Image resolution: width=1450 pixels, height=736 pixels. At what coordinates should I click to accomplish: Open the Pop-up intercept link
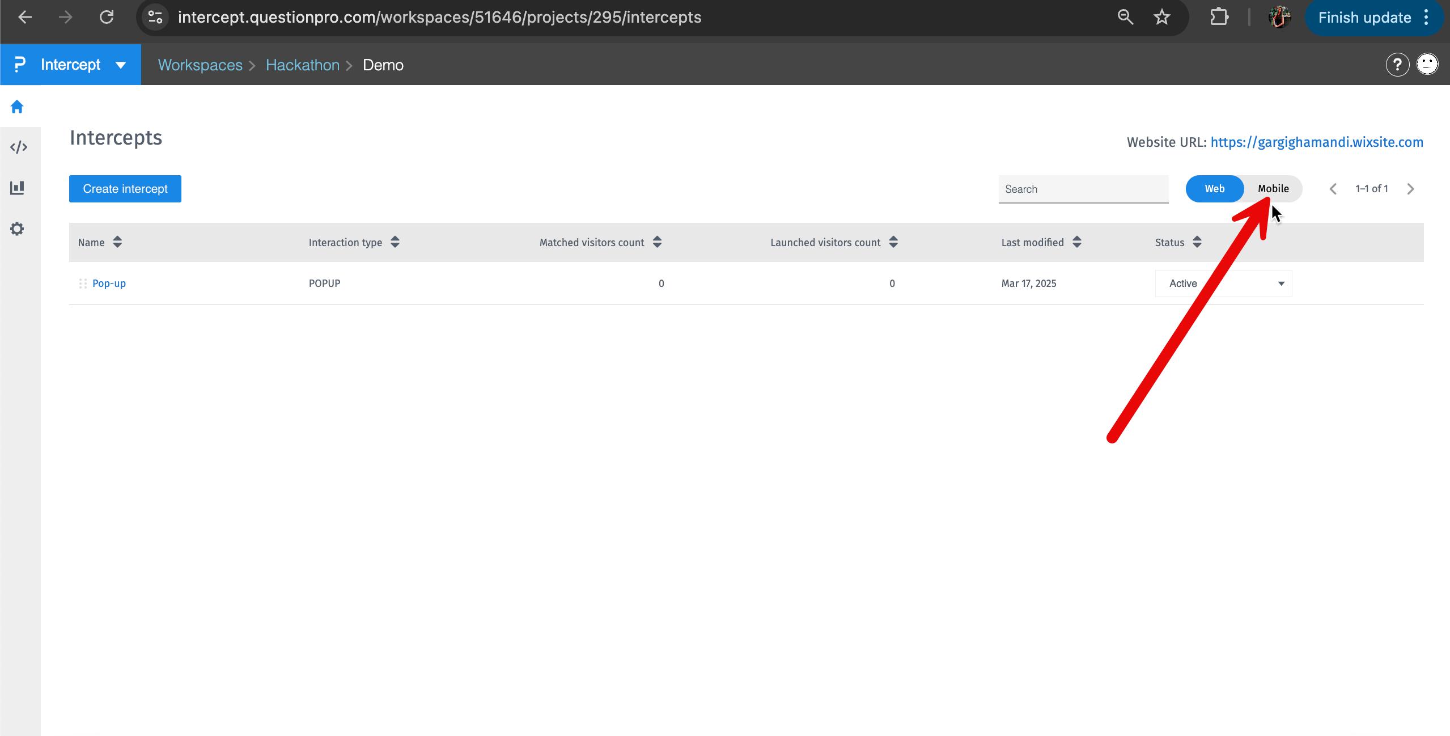(x=109, y=284)
